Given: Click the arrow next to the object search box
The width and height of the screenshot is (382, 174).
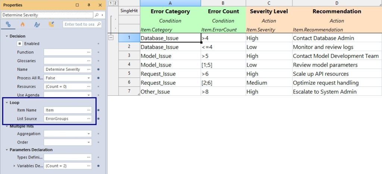Looking at the screenshot, I should (103, 15).
